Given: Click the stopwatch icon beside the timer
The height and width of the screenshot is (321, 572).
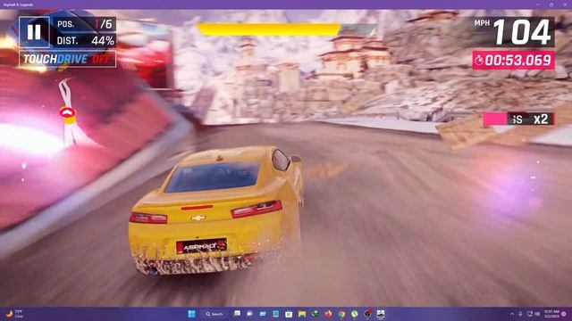Looking at the screenshot, I should (x=479, y=61).
